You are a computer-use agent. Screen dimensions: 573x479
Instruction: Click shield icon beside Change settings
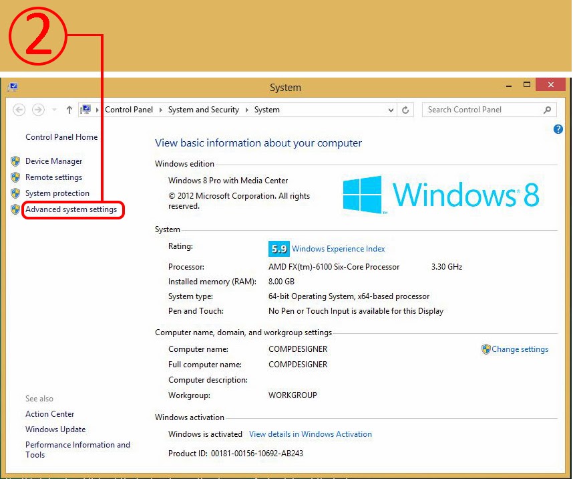(486, 349)
